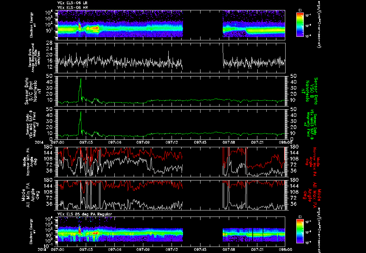Click the Anode Background Count Rate plot
The height and width of the screenshot is (253, 366).
(171, 58)
